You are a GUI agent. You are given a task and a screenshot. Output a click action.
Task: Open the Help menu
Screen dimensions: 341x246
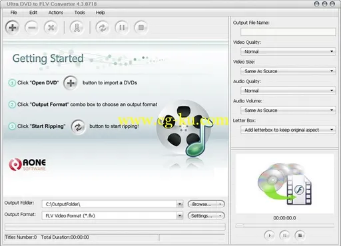(x=101, y=13)
